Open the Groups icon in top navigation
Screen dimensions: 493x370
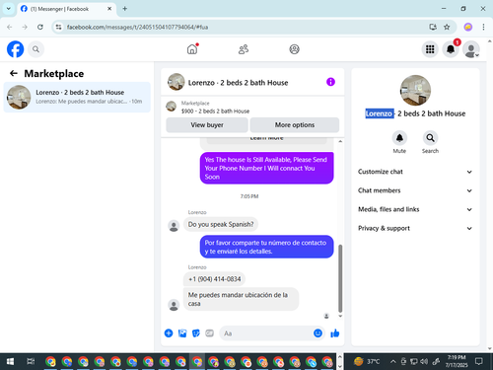tap(294, 49)
